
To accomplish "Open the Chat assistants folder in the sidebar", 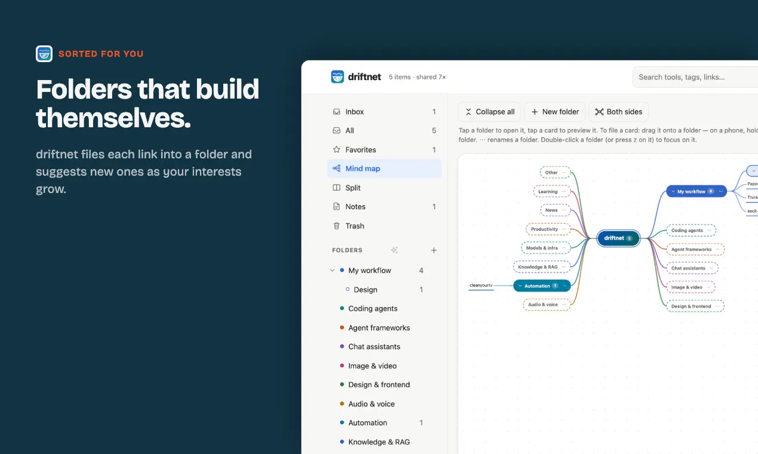I will pyautogui.click(x=384, y=346).
